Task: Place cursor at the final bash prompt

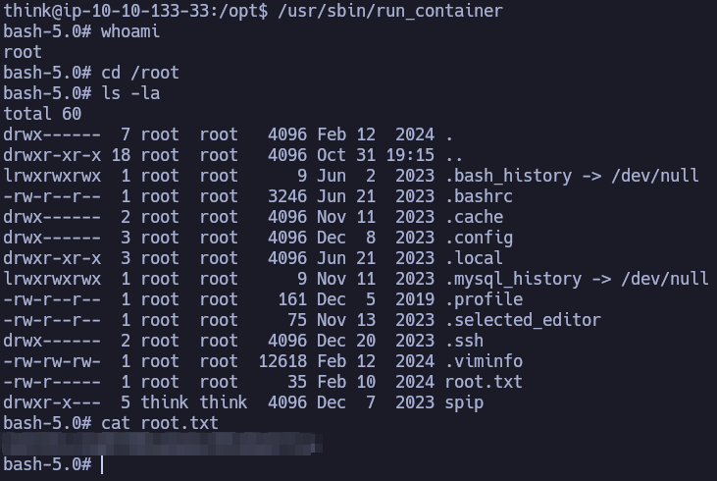Action: pyautogui.click(x=101, y=464)
